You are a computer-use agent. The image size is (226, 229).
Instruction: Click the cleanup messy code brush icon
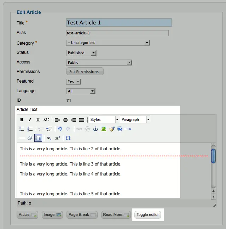click(112, 129)
